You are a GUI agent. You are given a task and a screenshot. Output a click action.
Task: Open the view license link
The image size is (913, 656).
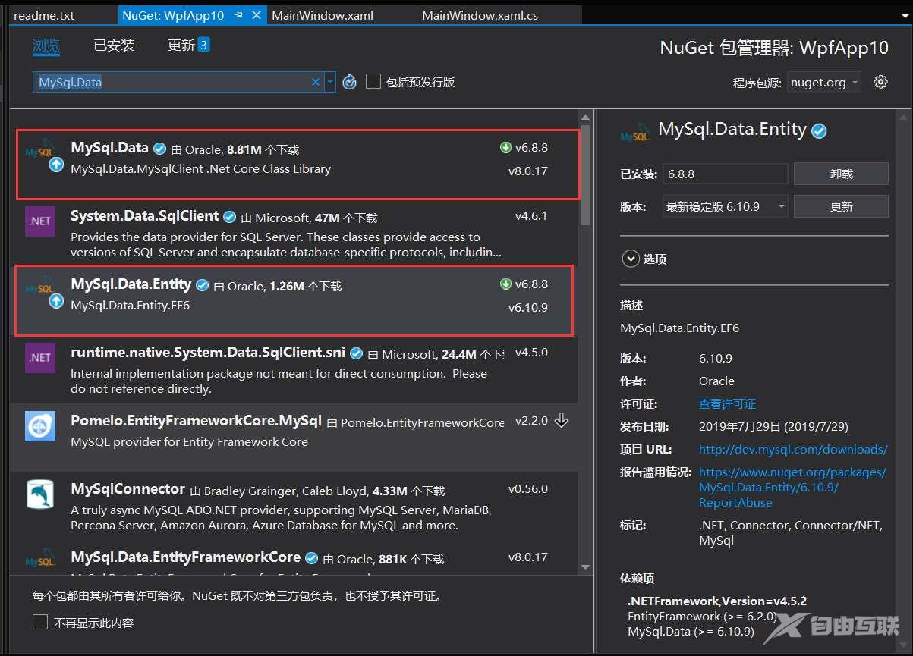tap(727, 403)
